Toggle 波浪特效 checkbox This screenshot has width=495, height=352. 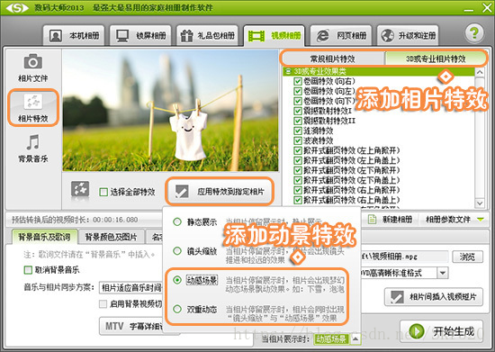coord(297,140)
